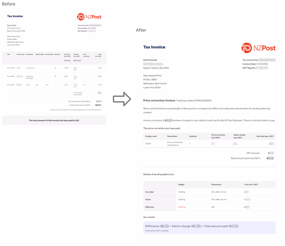The image size is (285, 246).
Task: Click 'Prices are all GST included.' note
Action: pos(157,231)
